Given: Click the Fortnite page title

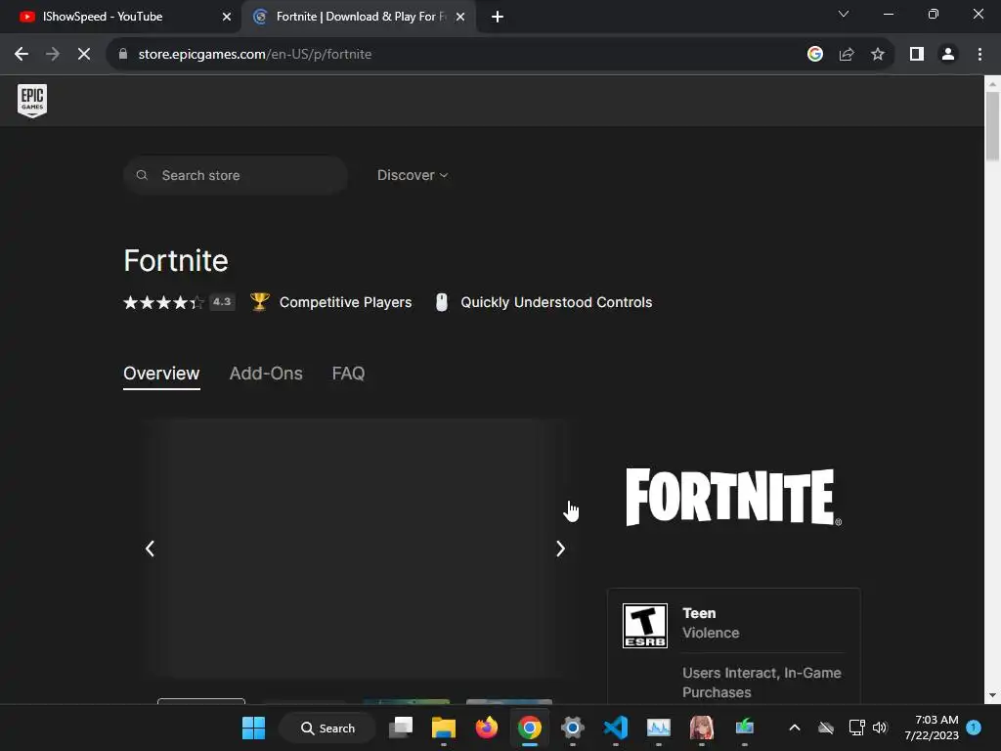Looking at the screenshot, I should point(176,260).
